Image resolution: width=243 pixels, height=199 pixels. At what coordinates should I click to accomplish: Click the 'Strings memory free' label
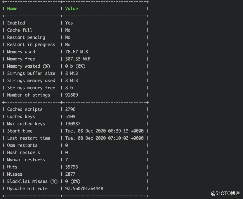tap(31, 88)
